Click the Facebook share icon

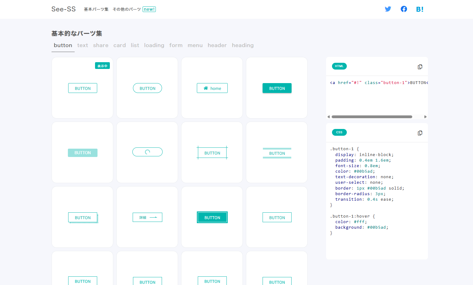coord(404,9)
